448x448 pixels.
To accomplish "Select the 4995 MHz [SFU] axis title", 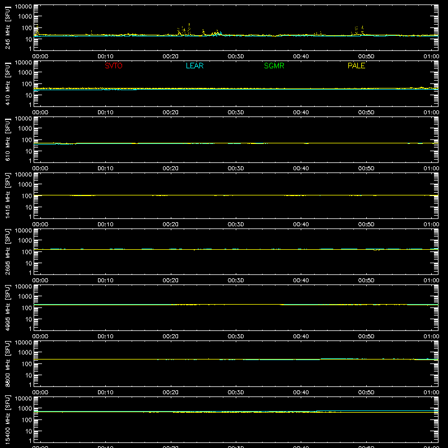I will pyautogui.click(x=7, y=307).
